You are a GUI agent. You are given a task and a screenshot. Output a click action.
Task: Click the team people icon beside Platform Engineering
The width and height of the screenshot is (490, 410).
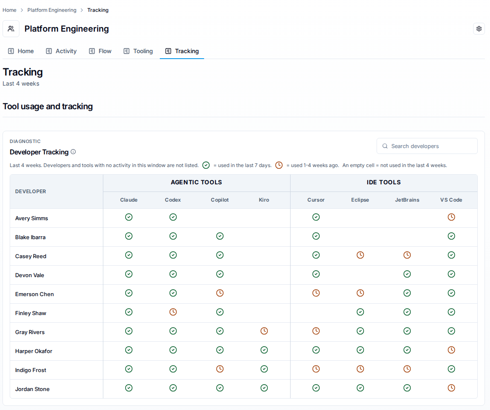point(11,29)
